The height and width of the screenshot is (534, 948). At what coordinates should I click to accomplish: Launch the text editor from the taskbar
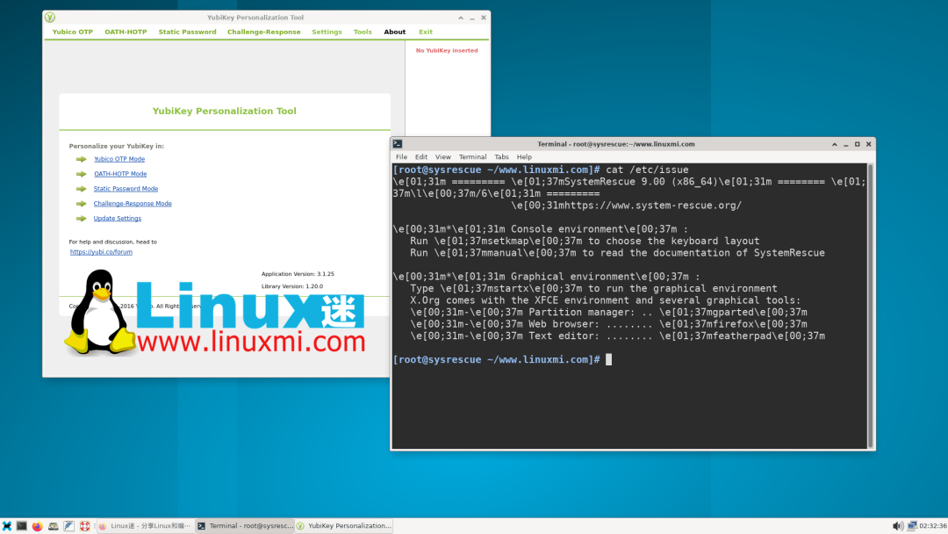68,525
